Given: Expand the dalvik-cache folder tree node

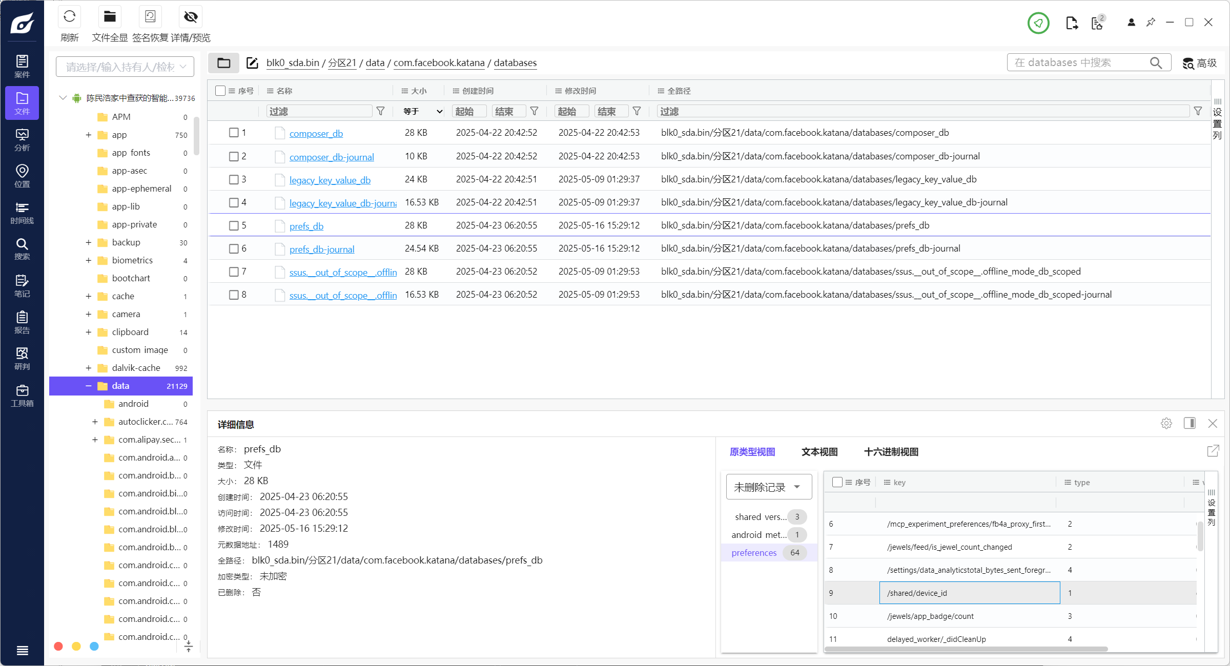Looking at the screenshot, I should pyautogui.click(x=88, y=368).
